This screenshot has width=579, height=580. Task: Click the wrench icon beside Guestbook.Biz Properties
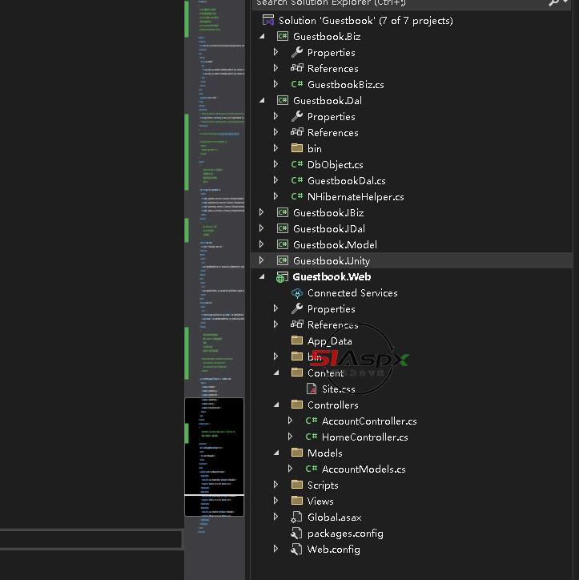coord(297,52)
